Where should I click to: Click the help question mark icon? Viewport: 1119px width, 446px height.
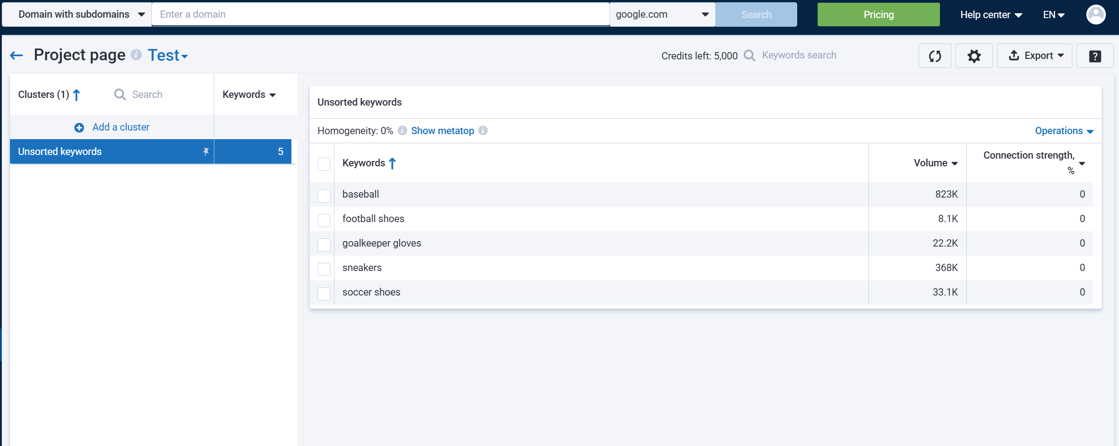pyautogui.click(x=1095, y=56)
